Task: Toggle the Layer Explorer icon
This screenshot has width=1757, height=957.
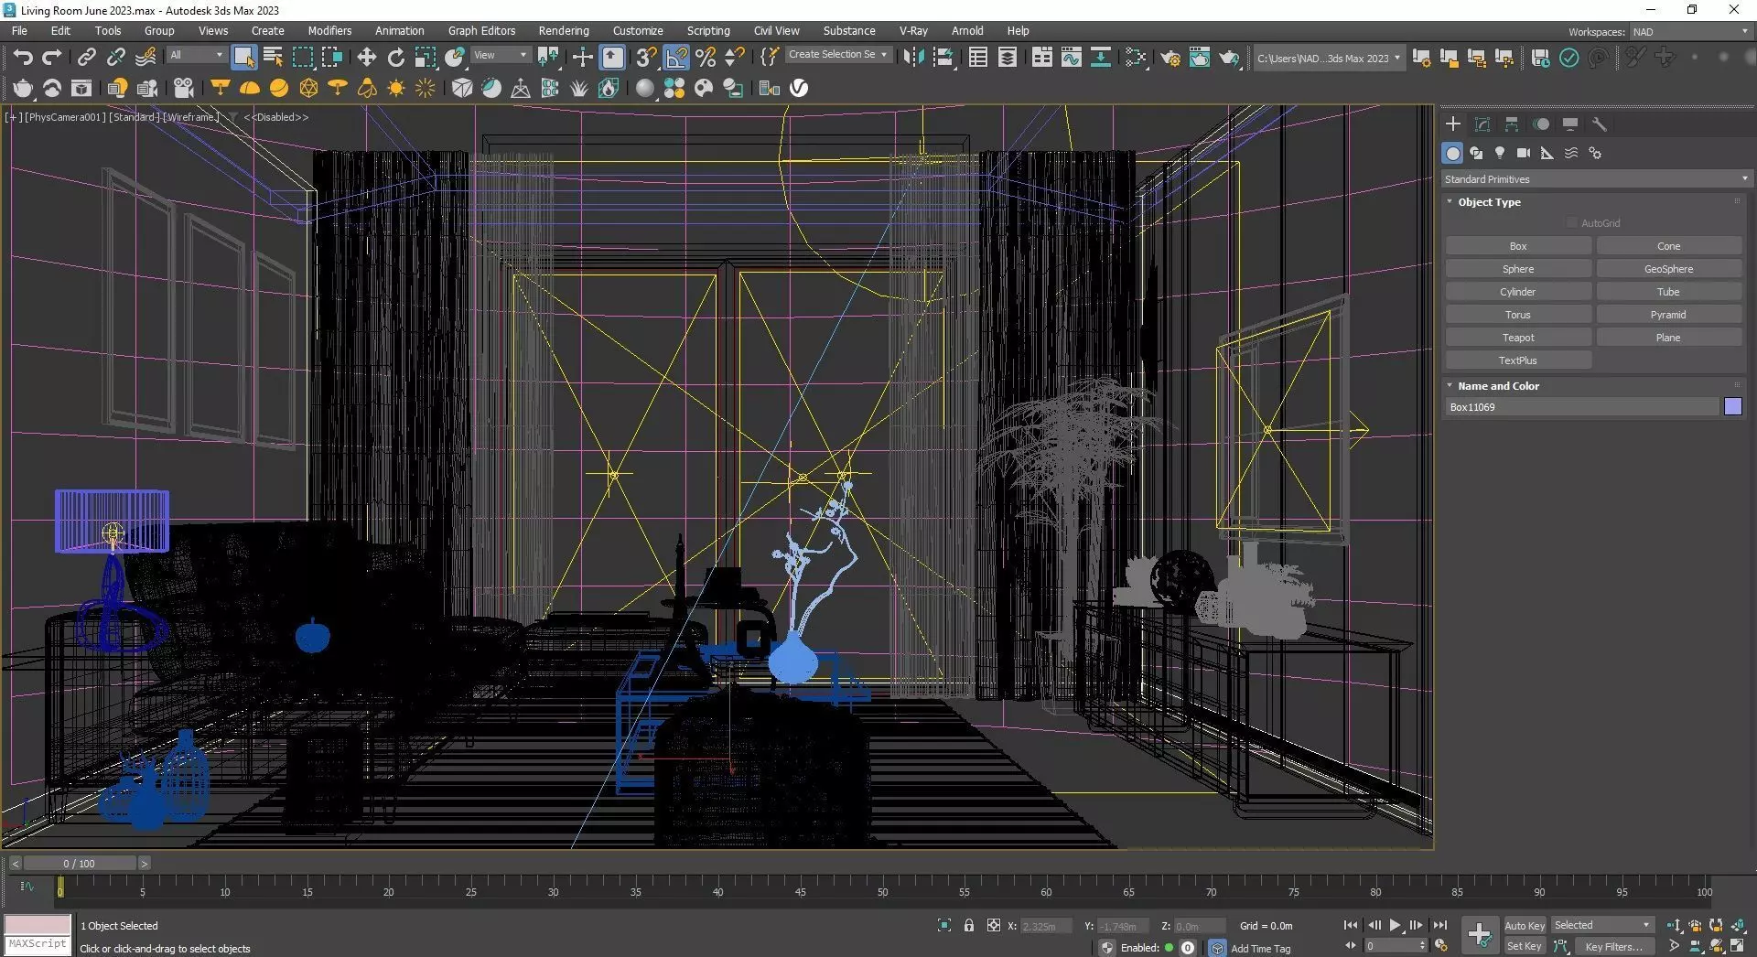Action: pyautogui.click(x=1008, y=58)
